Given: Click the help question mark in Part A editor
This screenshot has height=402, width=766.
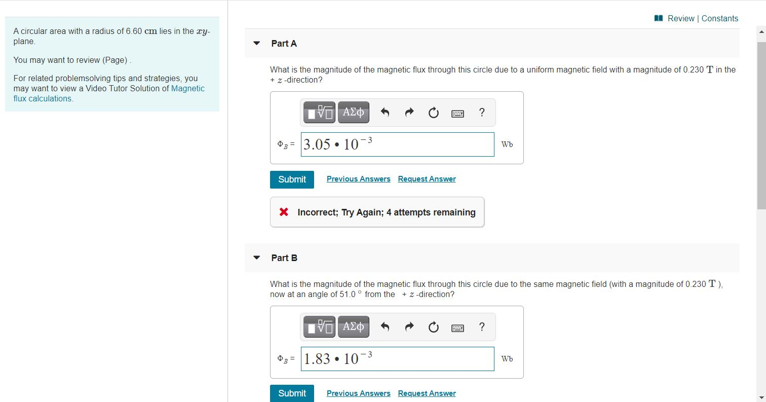Looking at the screenshot, I should [481, 113].
